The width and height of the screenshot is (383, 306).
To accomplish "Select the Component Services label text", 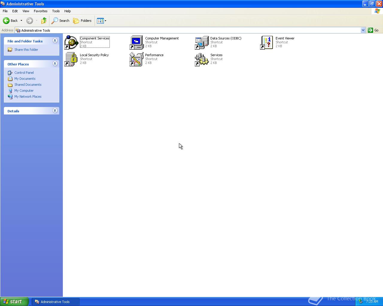I will pos(95,38).
